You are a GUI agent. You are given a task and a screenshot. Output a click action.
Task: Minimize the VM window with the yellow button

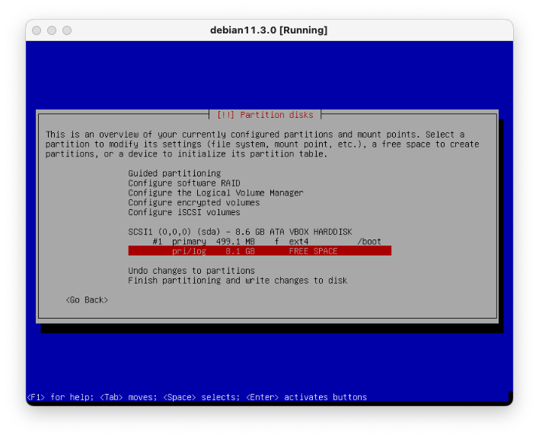52,30
